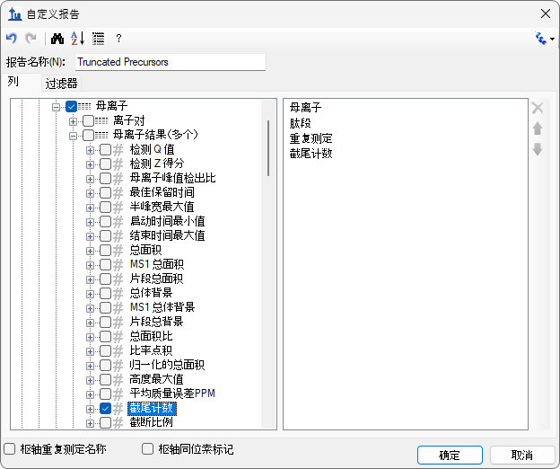Enable the 枢轴同位素标记 checkbox
The height and width of the screenshot is (469, 560).
[148, 448]
